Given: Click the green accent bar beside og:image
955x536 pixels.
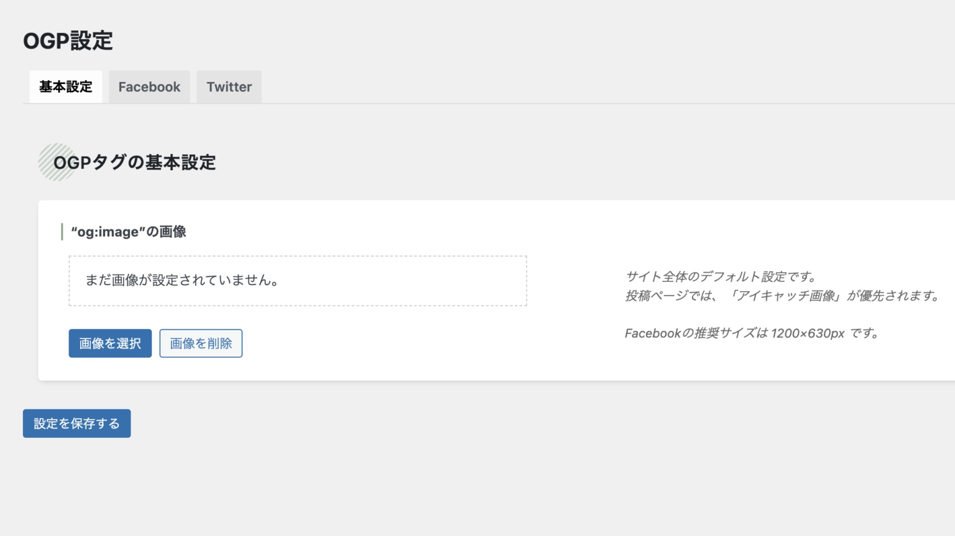Looking at the screenshot, I should pyautogui.click(x=62, y=231).
